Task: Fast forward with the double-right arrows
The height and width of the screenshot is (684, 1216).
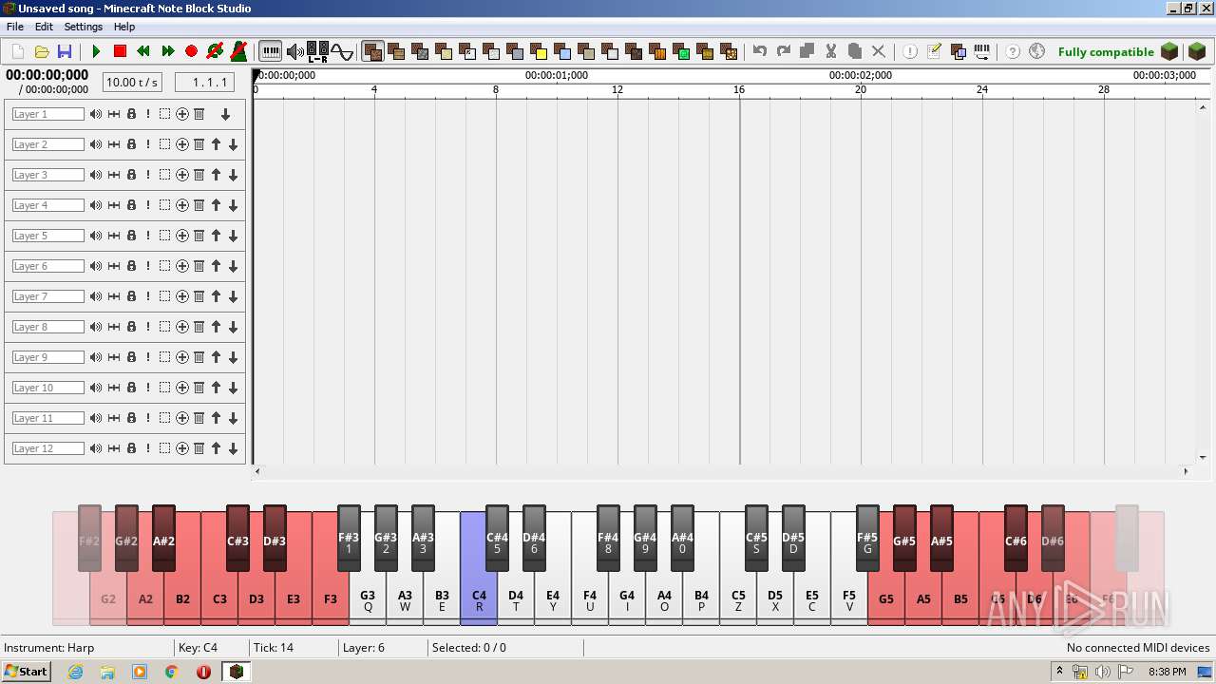Action: (168, 51)
